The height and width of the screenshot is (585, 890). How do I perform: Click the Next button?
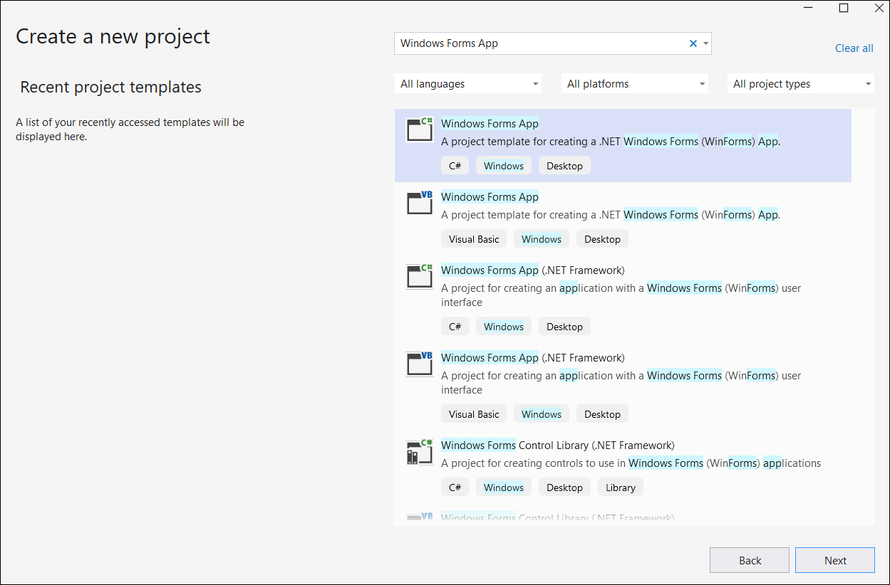coord(834,560)
